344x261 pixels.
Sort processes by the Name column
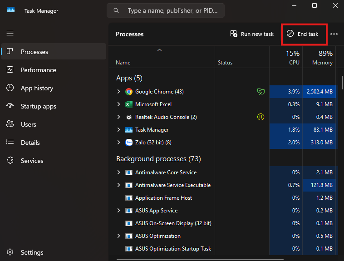point(162,57)
